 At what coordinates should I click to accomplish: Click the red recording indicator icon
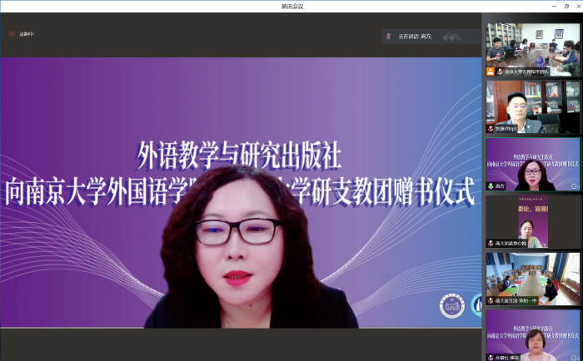[12, 34]
